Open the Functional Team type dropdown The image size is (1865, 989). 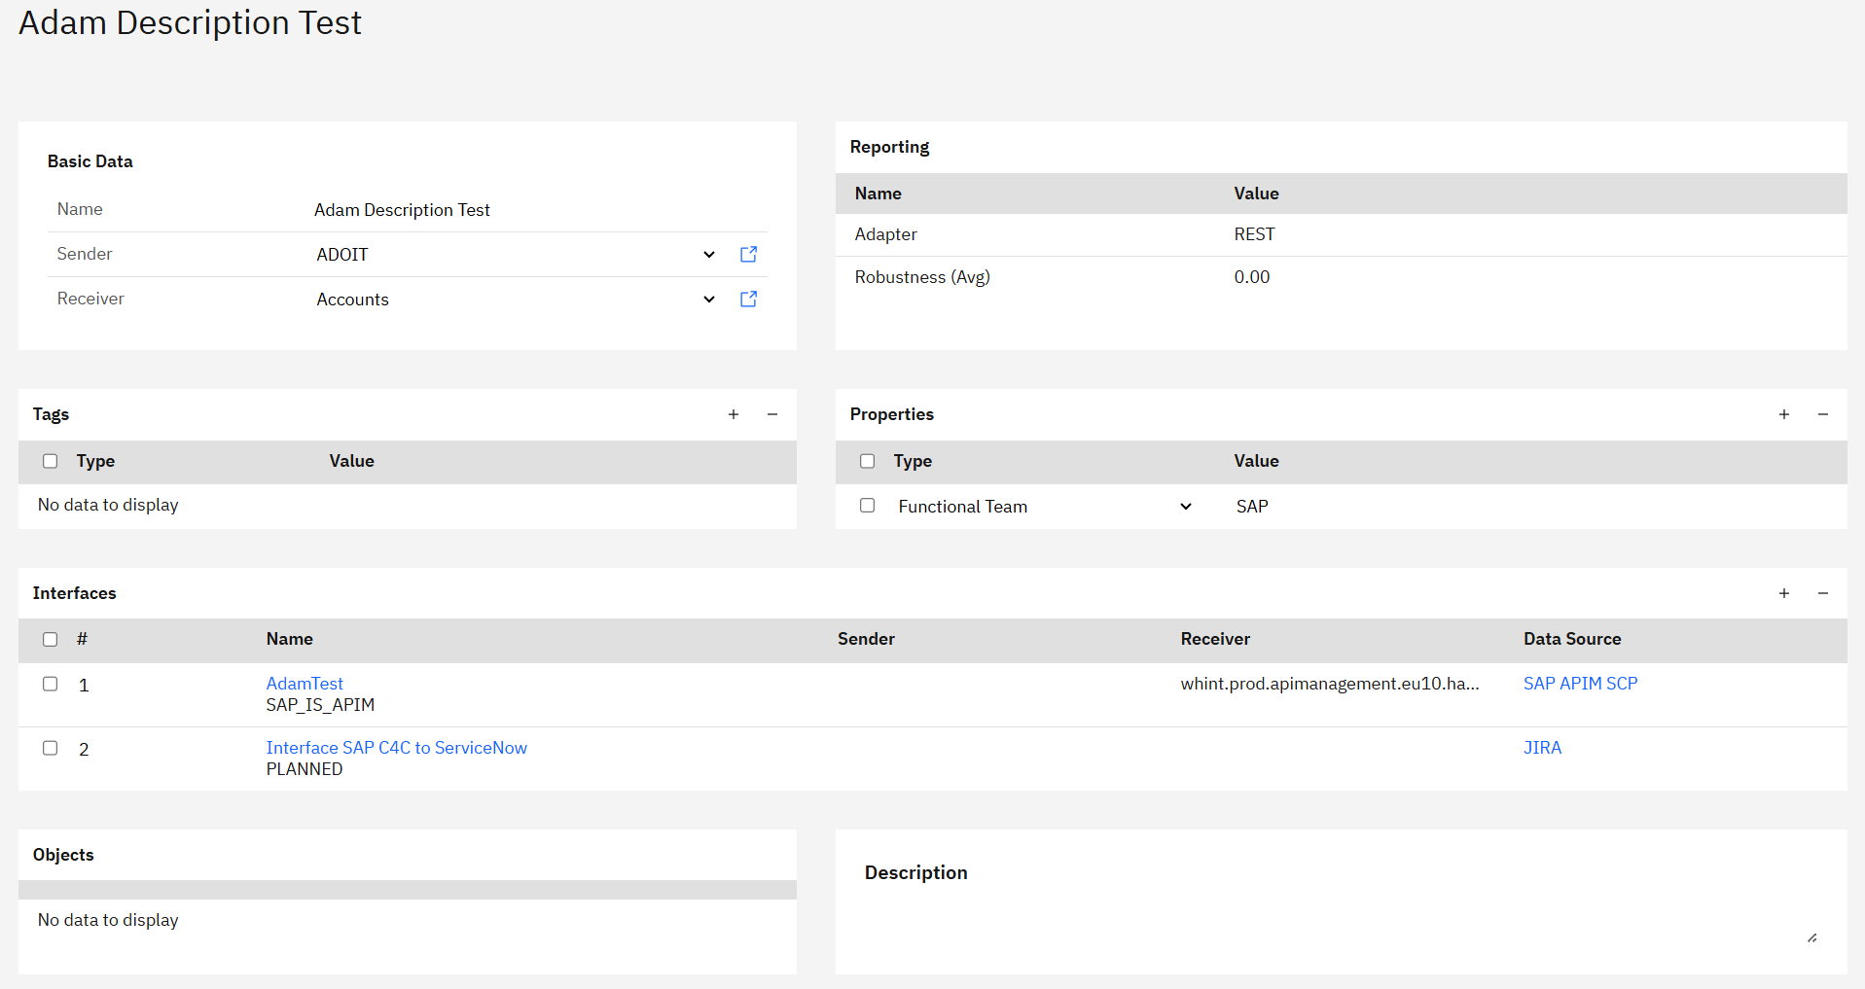point(1186,507)
